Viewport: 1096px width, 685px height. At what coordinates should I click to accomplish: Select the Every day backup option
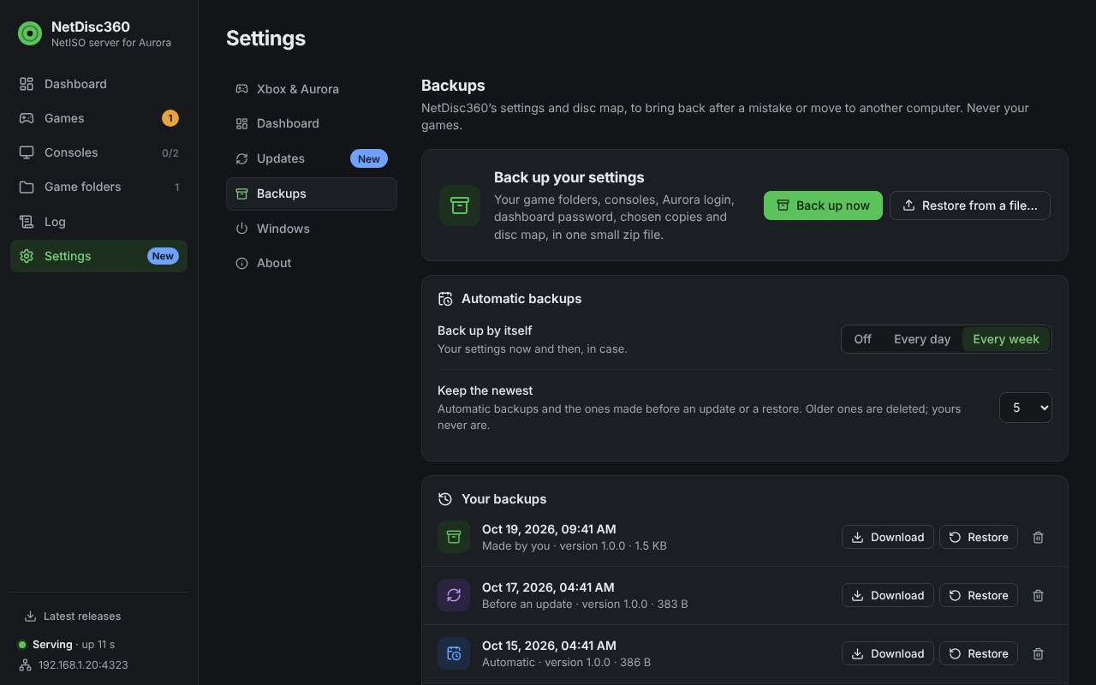[922, 339]
